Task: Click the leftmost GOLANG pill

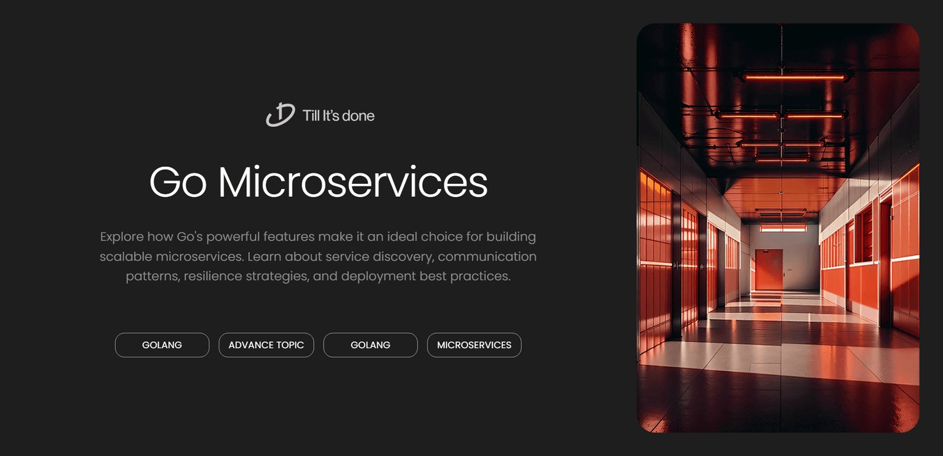Action: [162, 345]
